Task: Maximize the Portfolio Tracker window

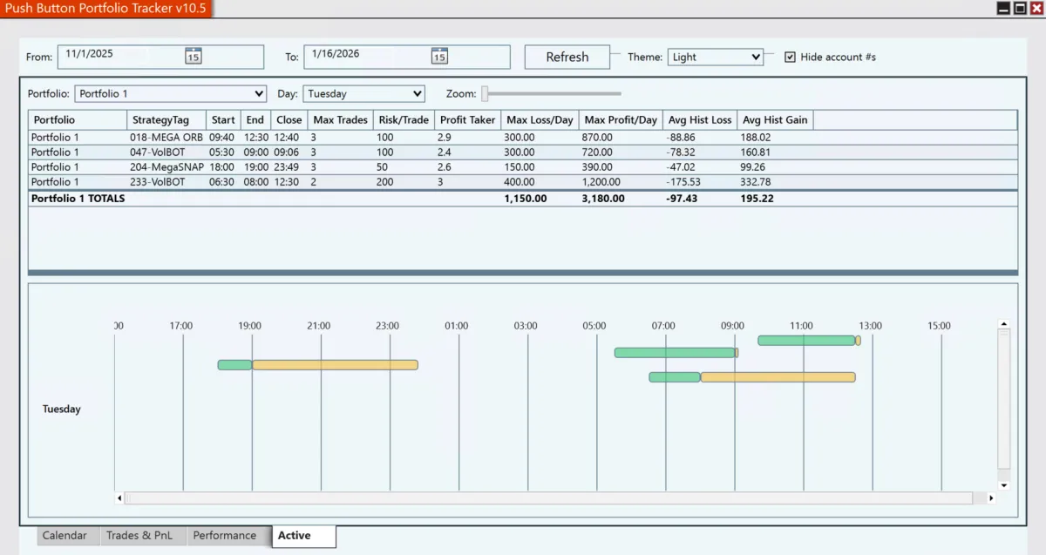Action: (1019, 8)
